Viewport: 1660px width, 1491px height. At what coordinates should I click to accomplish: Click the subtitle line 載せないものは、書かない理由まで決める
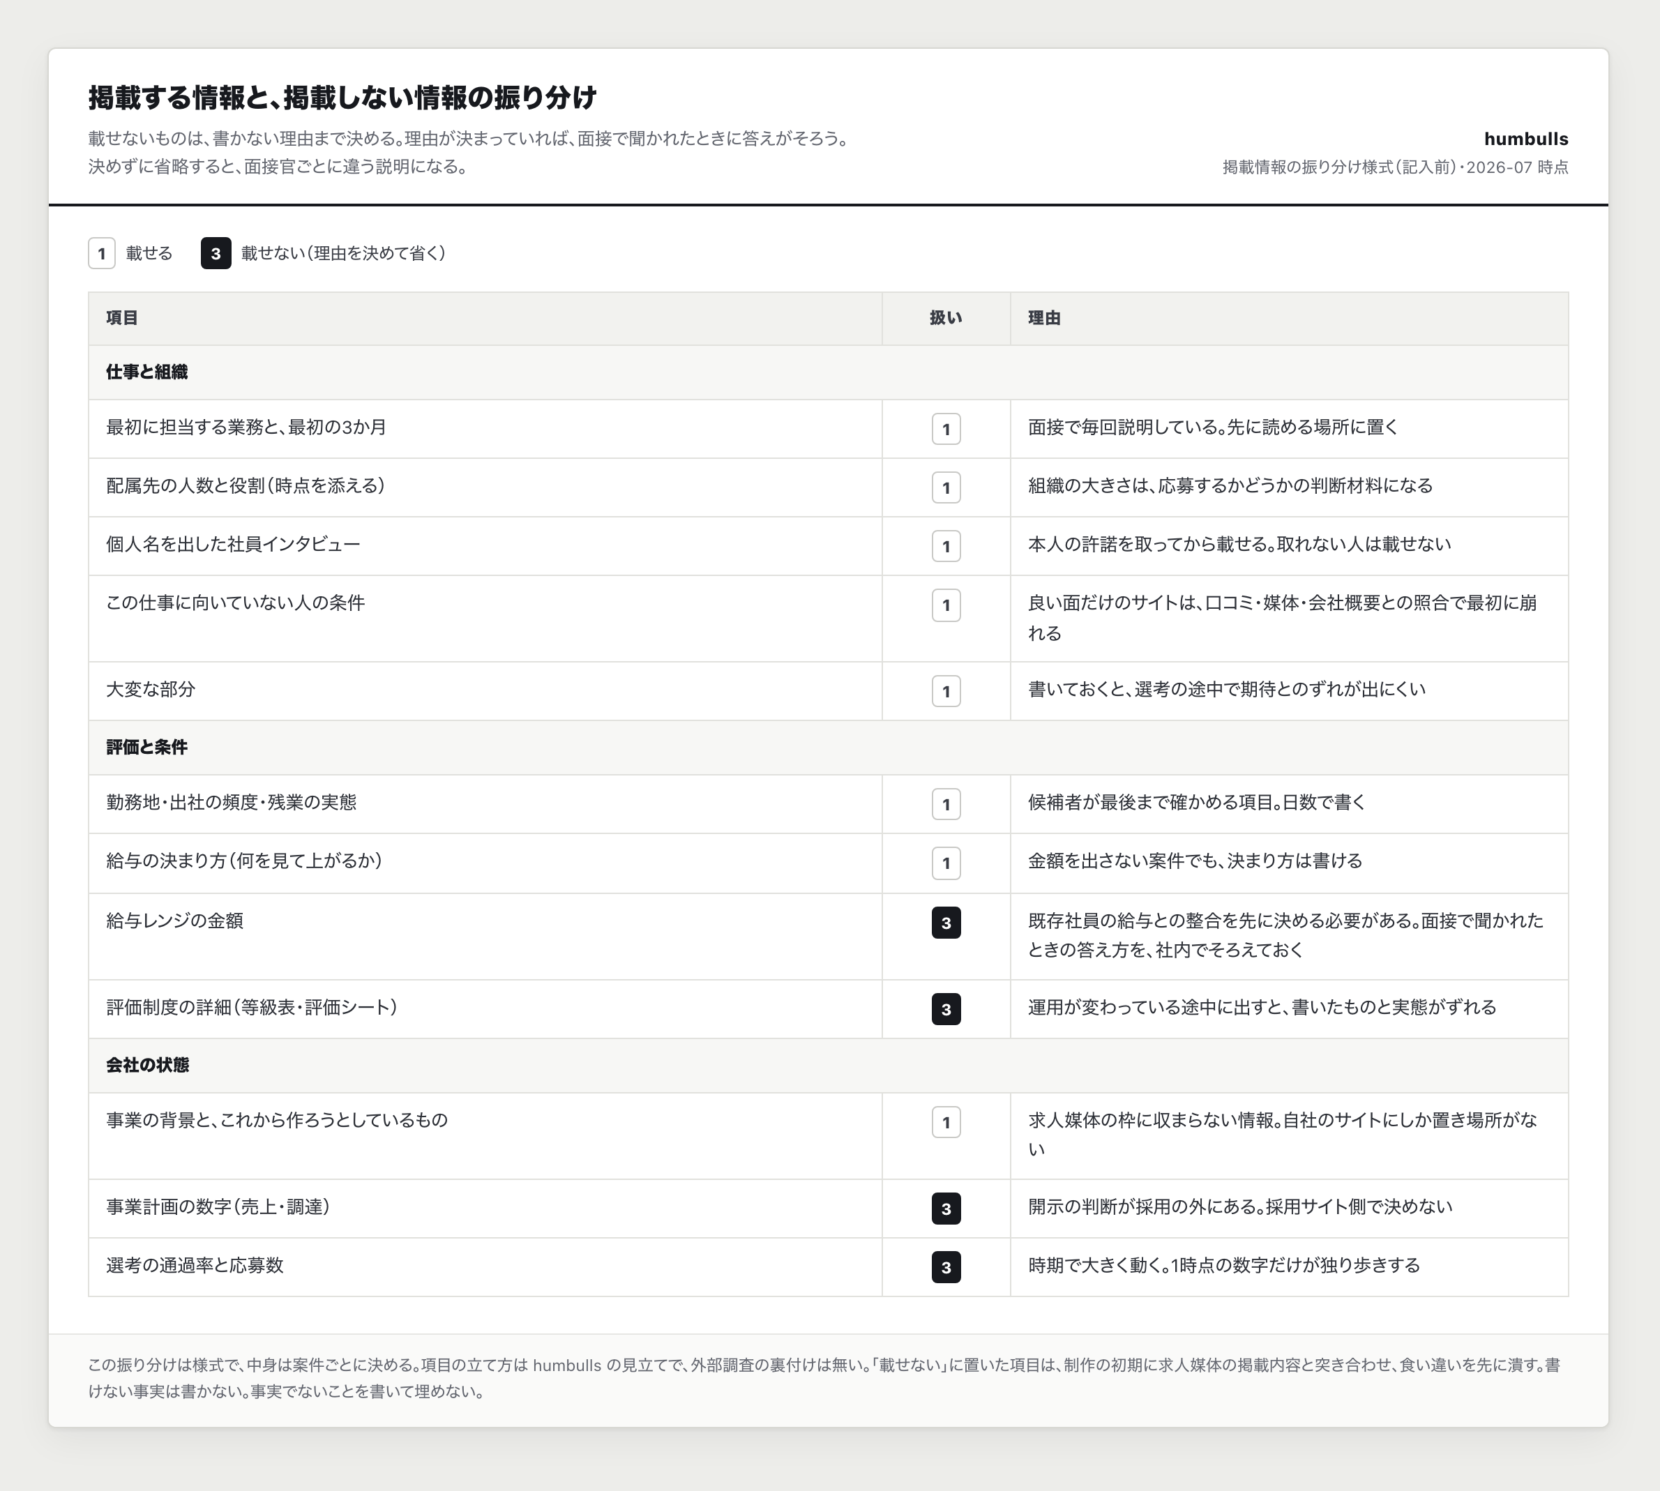[x=468, y=139]
